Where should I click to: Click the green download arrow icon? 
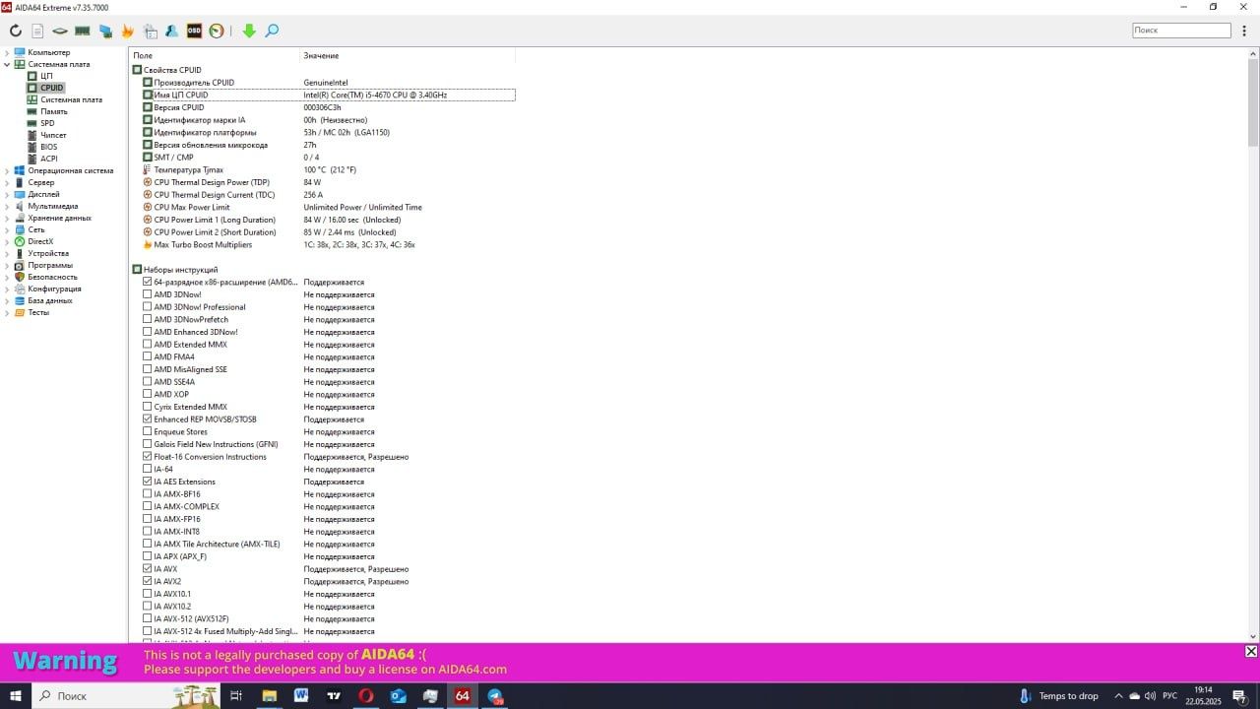pyautogui.click(x=249, y=32)
